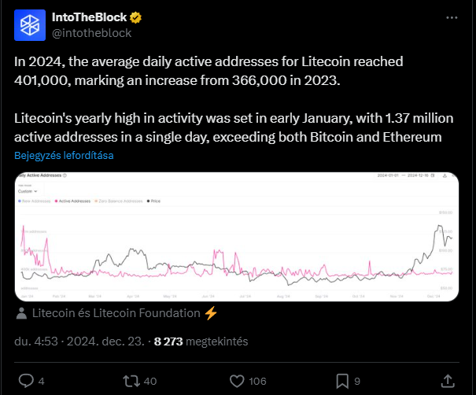Viewport: 476px width, 395px height.
Task: Open the share upload arrow icon
Action: [448, 381]
